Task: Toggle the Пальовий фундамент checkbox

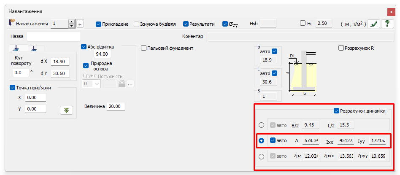Action: [144, 48]
